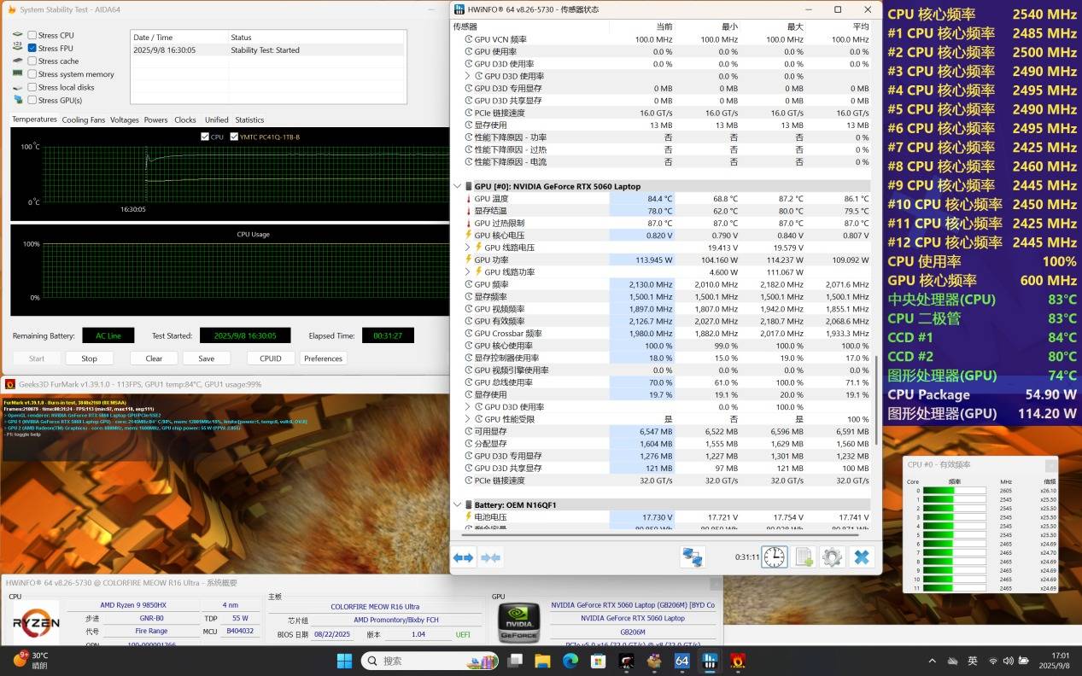
Task: Open the Statistics tab in AIDA64
Action: pos(249,119)
